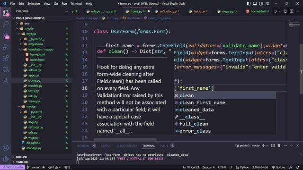The image size is (303, 170).
Task: Toggle panel layout icon in title bar
Action: click(255, 4)
